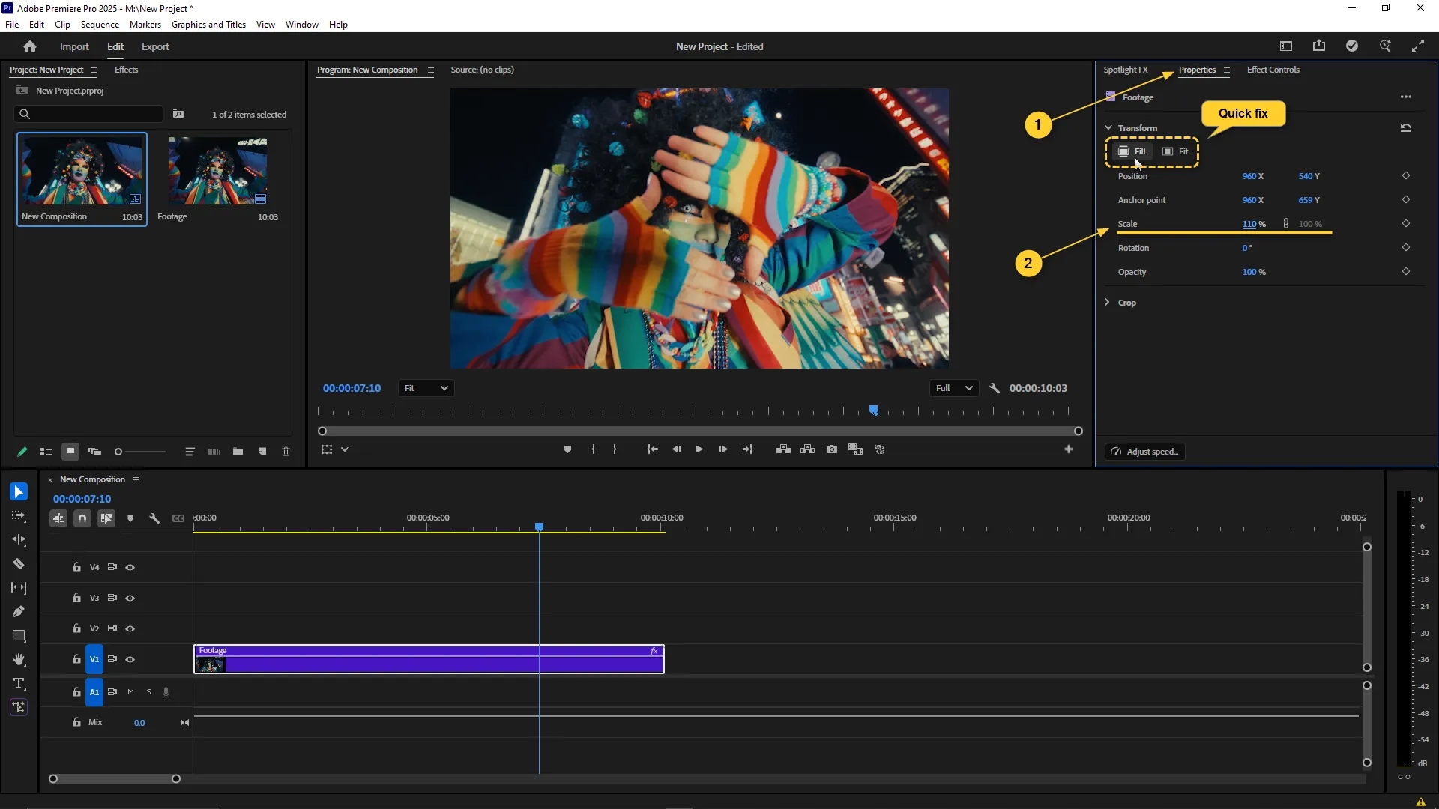Click the delete trash icon in Project panel
Screen dimensions: 1439x809
(x=286, y=452)
